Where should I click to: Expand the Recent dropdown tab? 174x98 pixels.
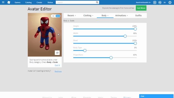(72, 16)
